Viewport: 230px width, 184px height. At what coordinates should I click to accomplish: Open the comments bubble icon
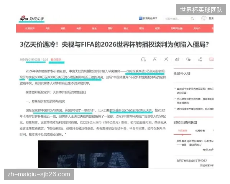(x=211, y=59)
